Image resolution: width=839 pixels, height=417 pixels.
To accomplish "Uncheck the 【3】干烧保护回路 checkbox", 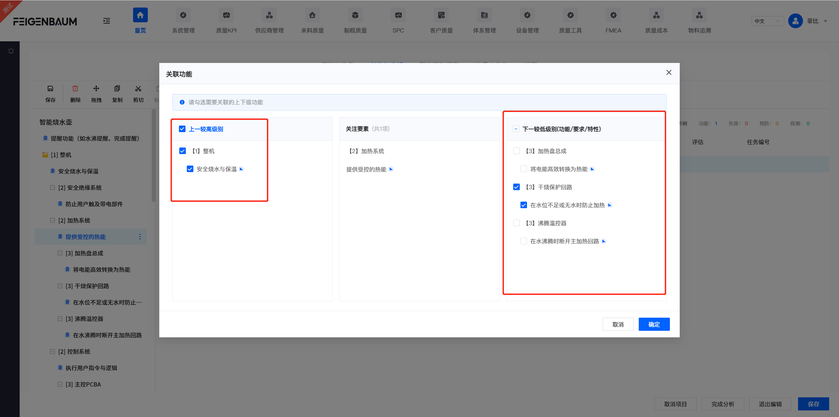I will (517, 187).
